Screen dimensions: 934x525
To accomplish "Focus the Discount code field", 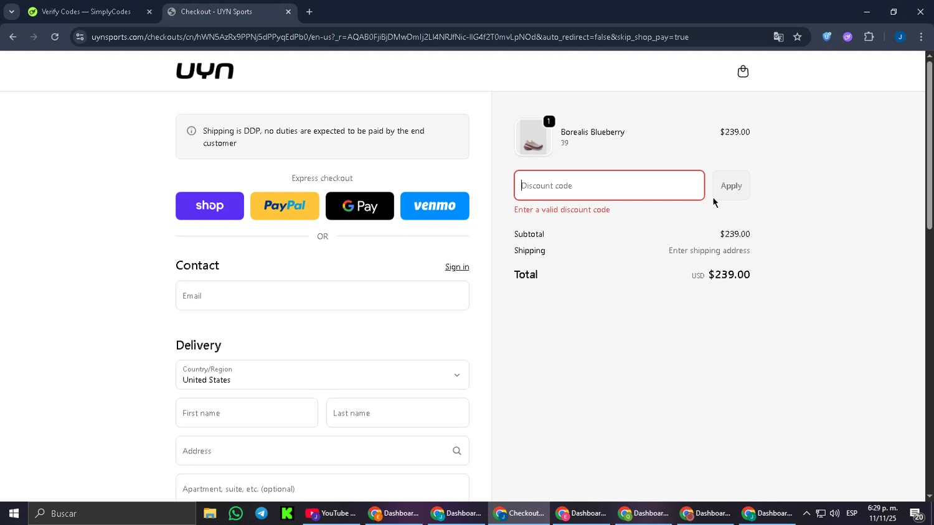I will (610, 185).
